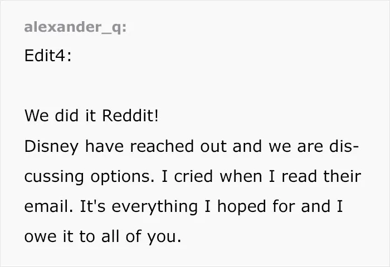Click the word 'read' before 'their'
Image resolution: width=390 pixels, height=267 pixels.
[299, 176]
